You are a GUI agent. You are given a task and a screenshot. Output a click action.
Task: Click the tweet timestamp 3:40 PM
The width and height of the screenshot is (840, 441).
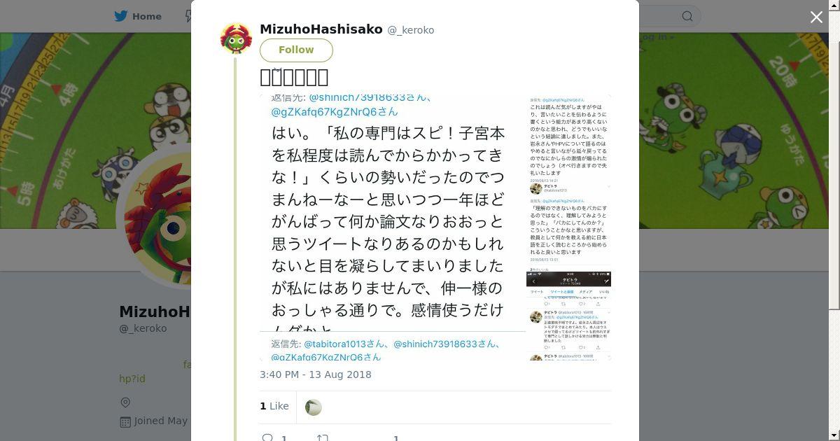316,374
